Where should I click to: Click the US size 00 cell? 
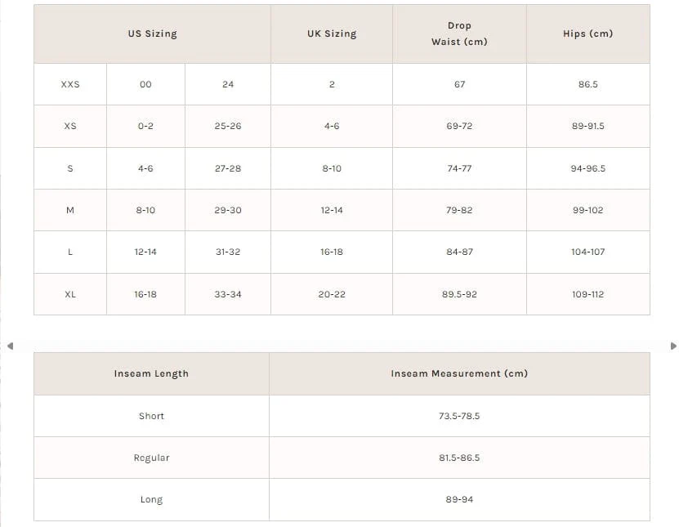(x=145, y=84)
